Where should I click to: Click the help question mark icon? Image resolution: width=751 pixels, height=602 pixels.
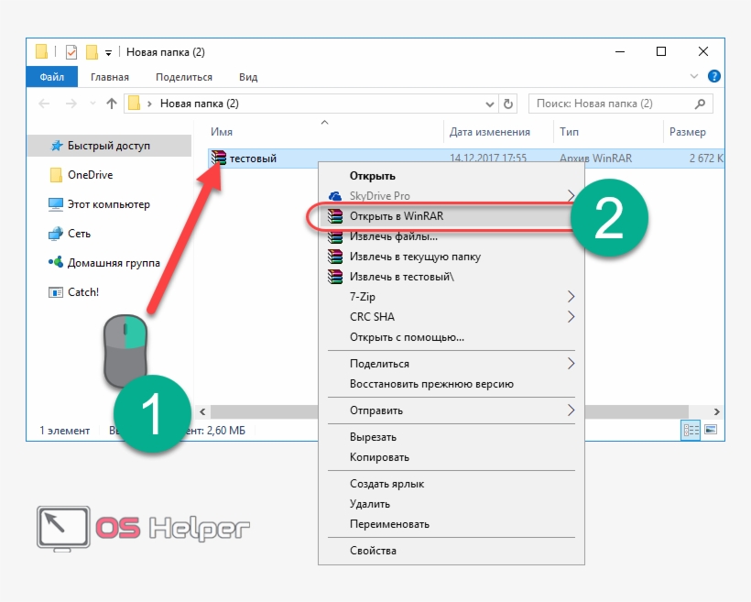coord(714,77)
